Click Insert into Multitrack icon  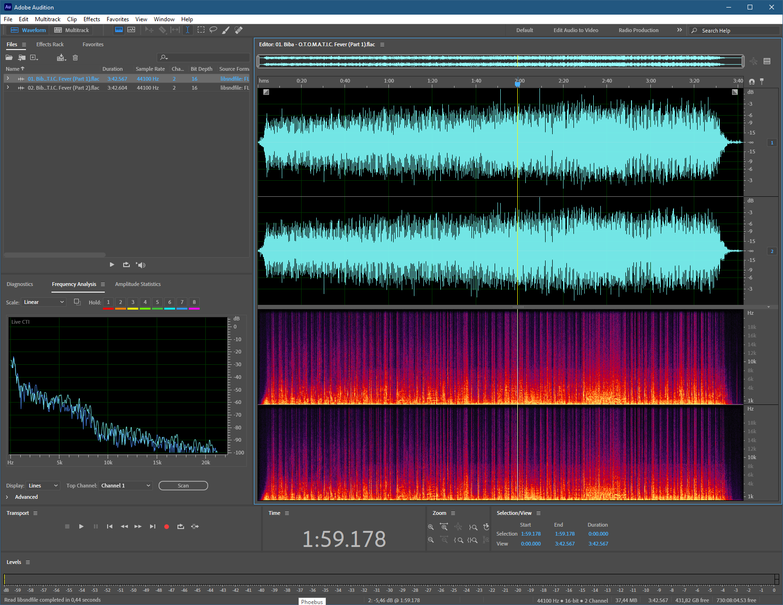point(61,58)
